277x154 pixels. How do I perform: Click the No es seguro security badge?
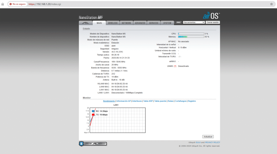(x=18, y=4)
